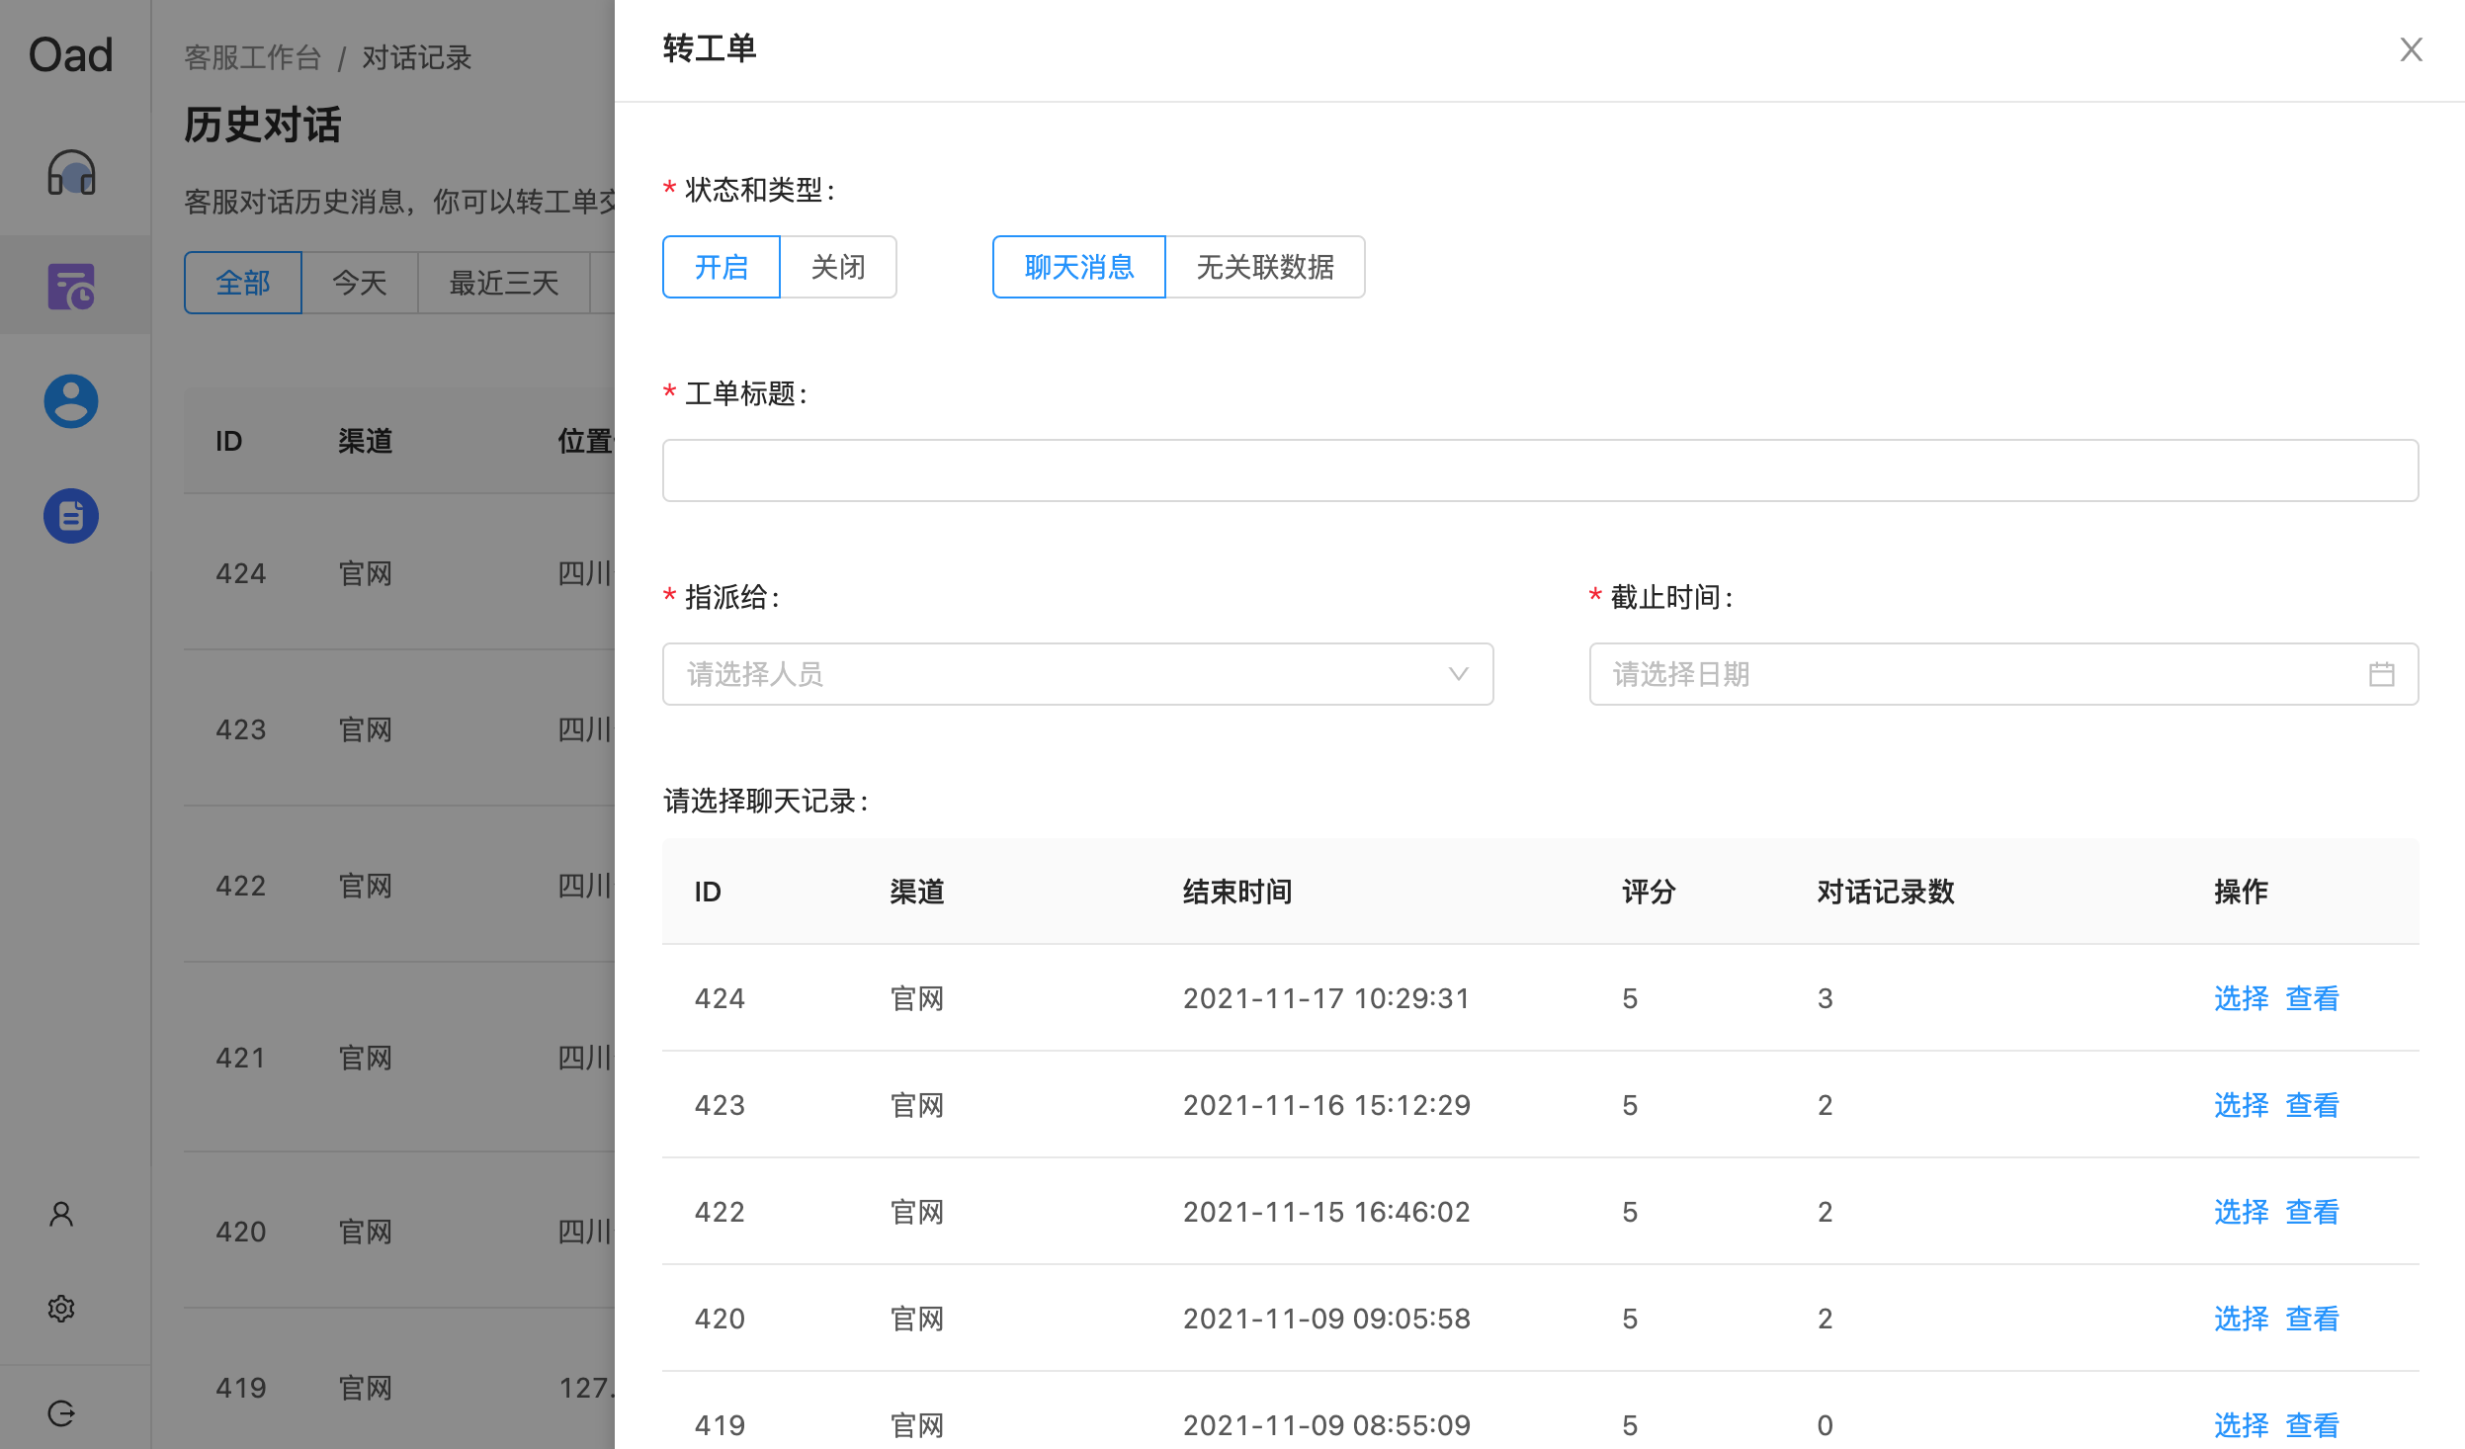The height and width of the screenshot is (1449, 2465).
Task: Click the 对话记录数 column header
Action: tap(1886, 892)
